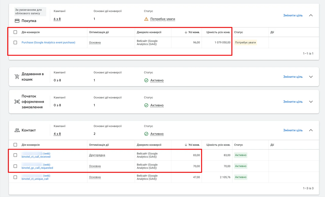Click Статус column header in Контакт table
The image size is (325, 197).
click(238, 145)
